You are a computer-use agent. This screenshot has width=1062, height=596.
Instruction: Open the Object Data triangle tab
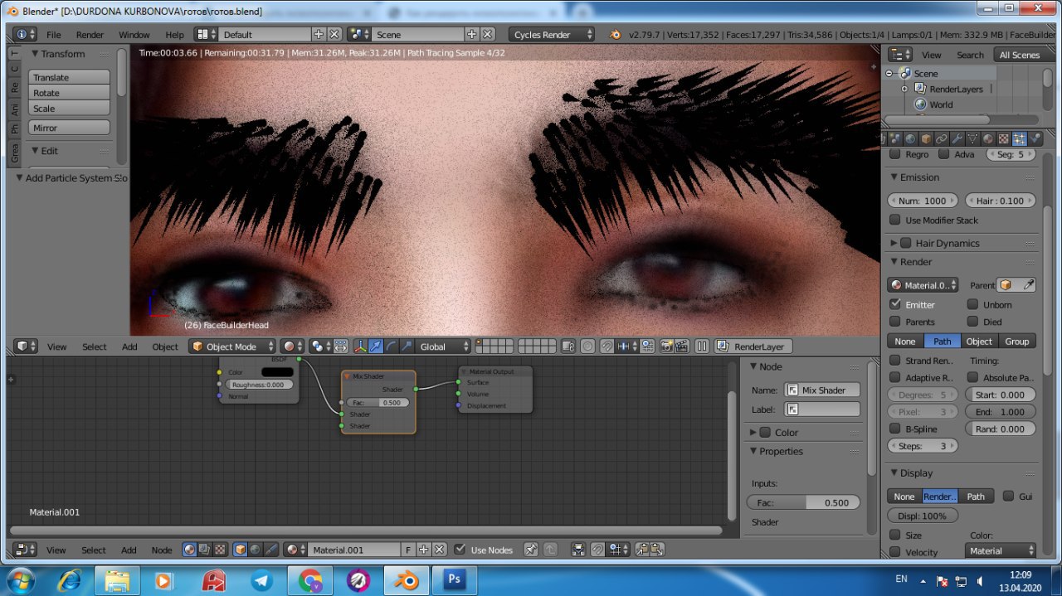(x=972, y=138)
